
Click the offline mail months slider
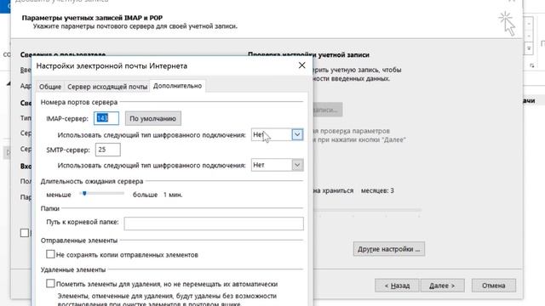(x=367, y=210)
